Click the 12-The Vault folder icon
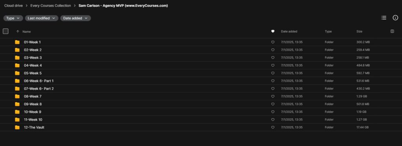The width and height of the screenshot is (402, 146). click(17, 127)
